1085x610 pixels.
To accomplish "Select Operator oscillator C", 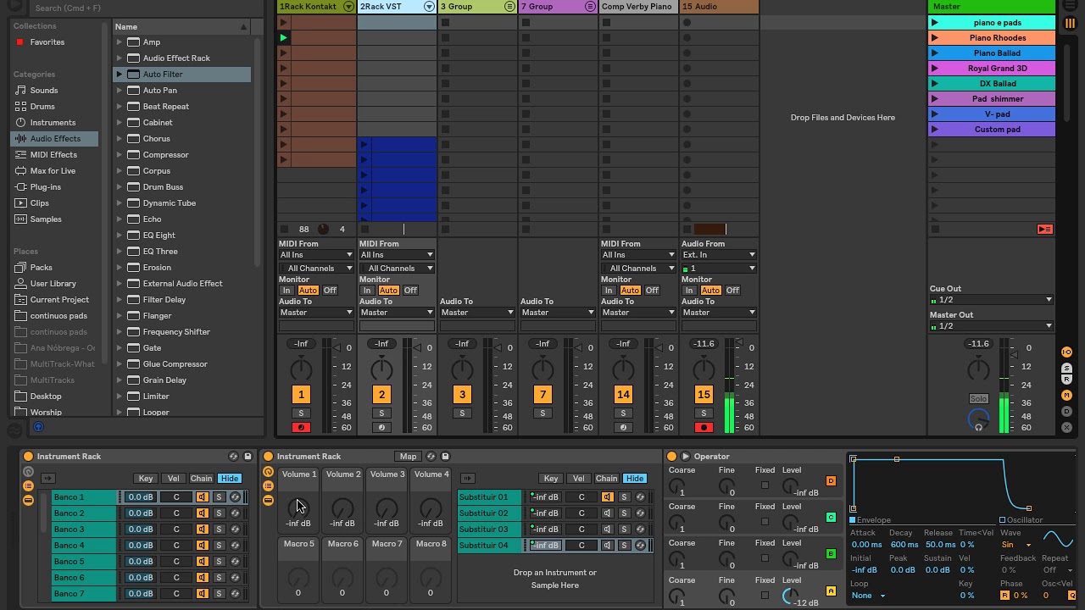I will (x=831, y=518).
